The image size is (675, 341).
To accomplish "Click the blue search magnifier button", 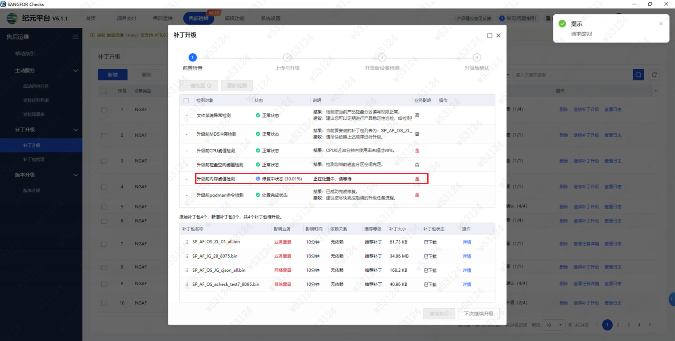I will point(638,75).
